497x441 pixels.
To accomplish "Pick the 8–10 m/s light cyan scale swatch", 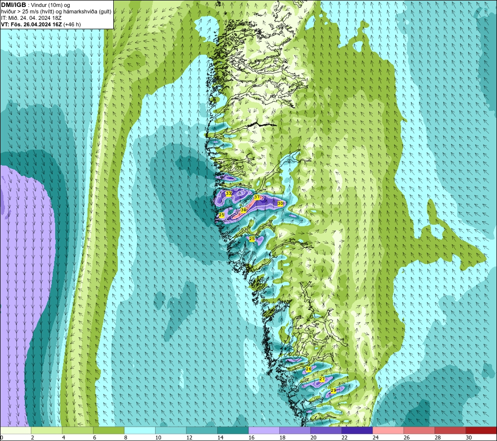I will 140,430.
